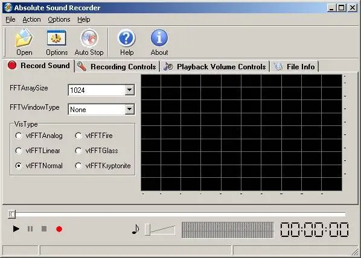Pause with the pause button
The image size is (361, 258).
click(x=30, y=229)
